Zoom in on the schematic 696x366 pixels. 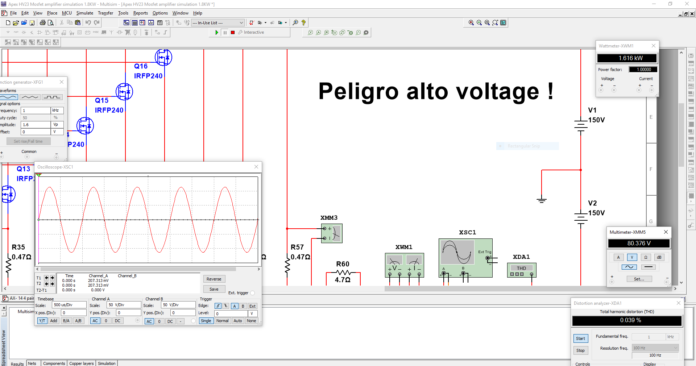[x=471, y=22]
